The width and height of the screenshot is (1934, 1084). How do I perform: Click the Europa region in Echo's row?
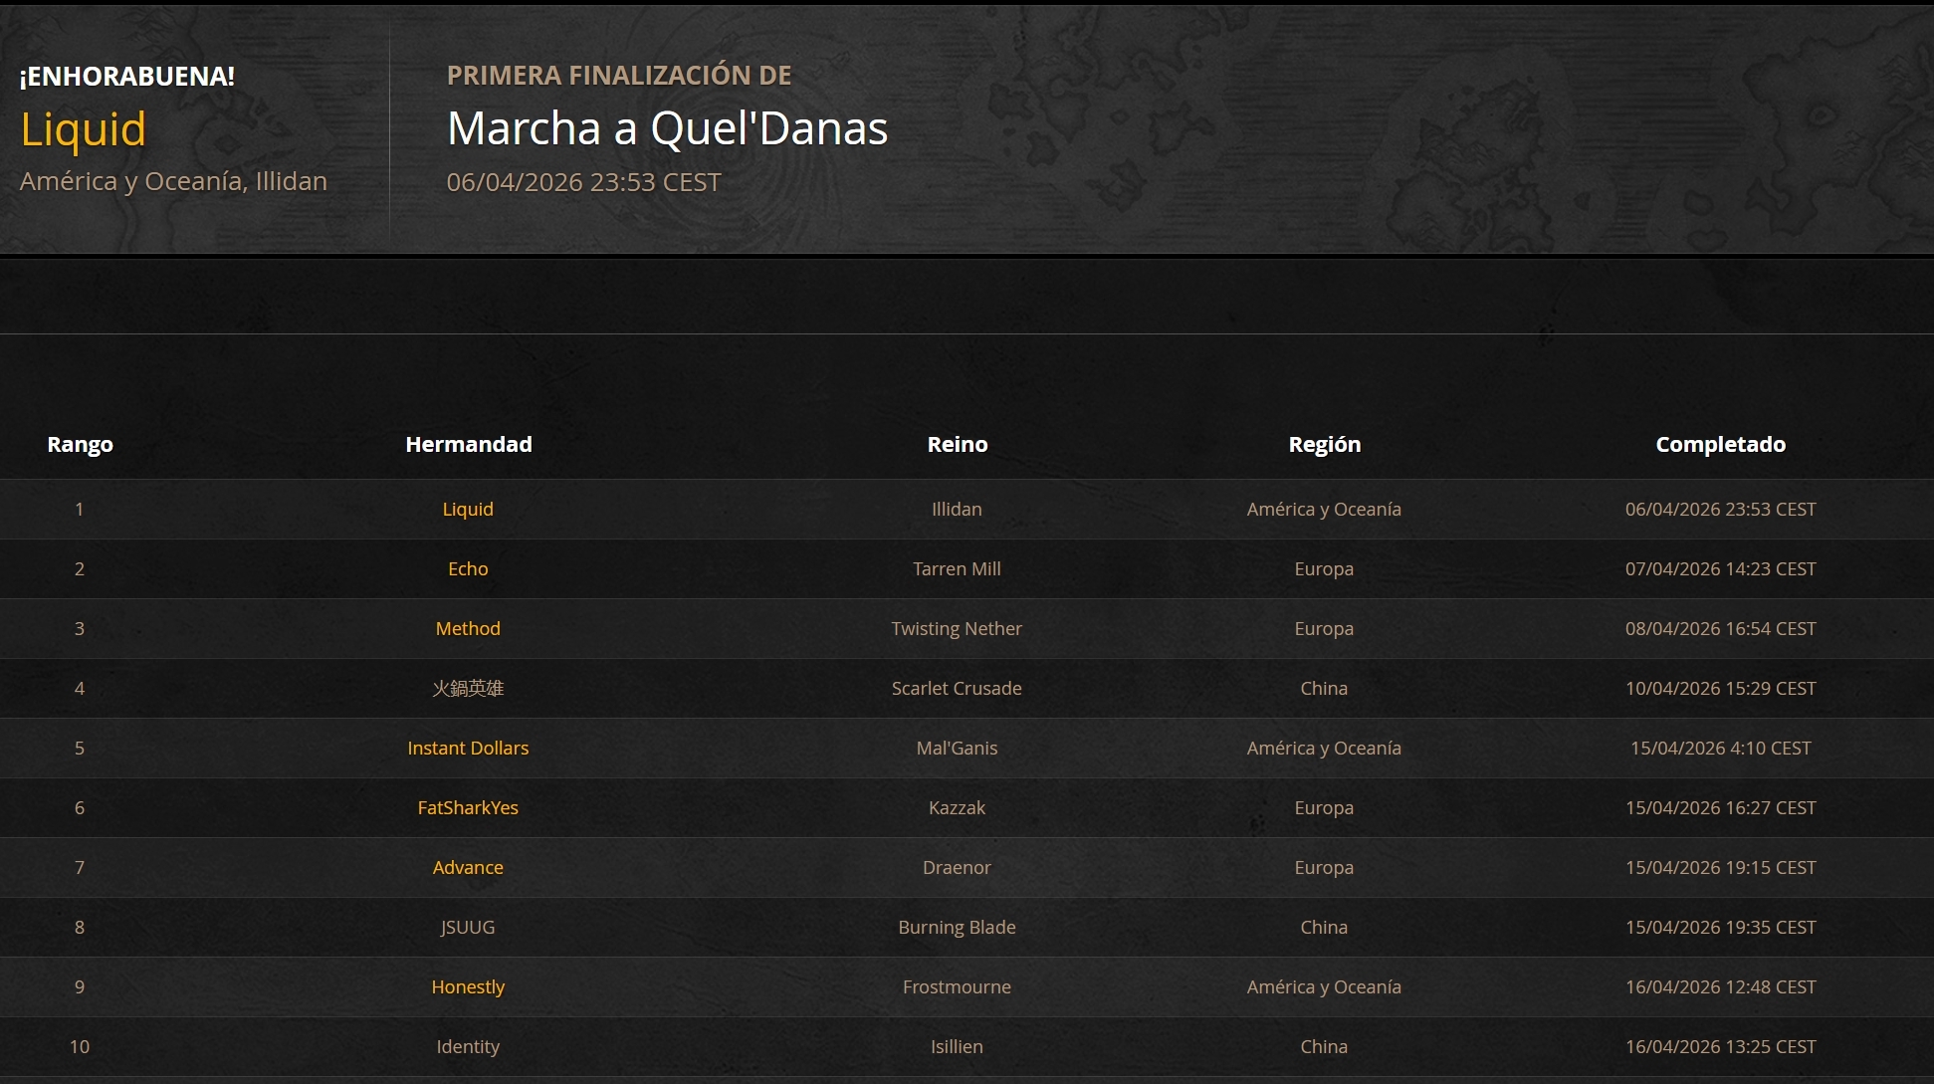tap(1324, 569)
